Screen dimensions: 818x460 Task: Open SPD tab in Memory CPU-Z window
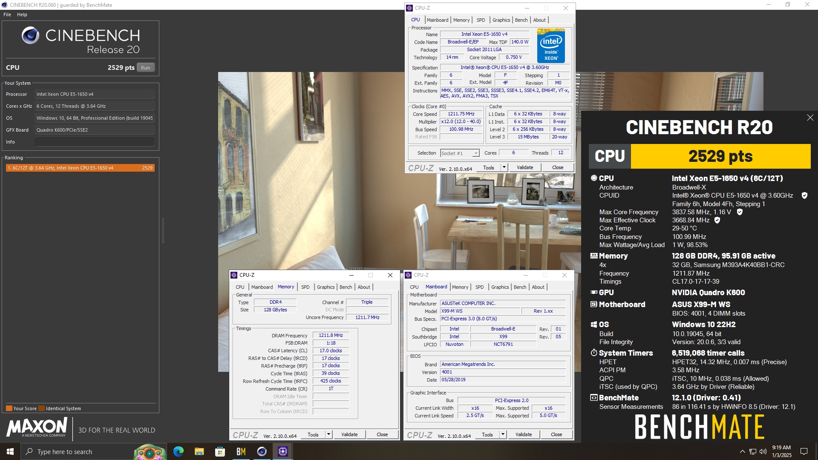pos(305,287)
